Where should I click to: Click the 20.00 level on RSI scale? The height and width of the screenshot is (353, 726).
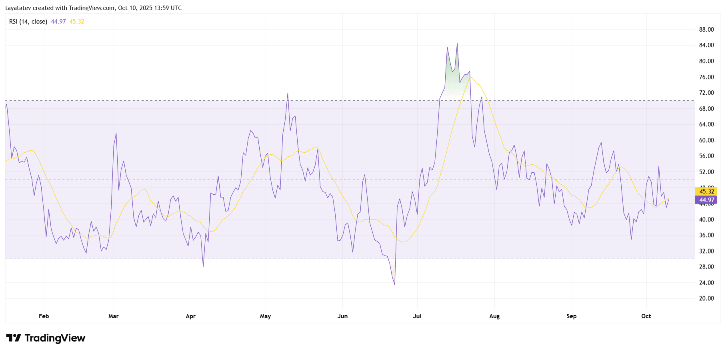point(706,298)
